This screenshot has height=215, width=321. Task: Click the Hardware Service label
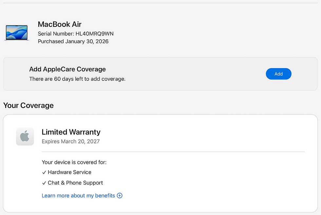(x=69, y=172)
